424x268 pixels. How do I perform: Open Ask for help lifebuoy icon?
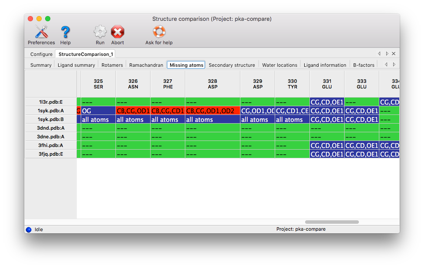click(159, 32)
